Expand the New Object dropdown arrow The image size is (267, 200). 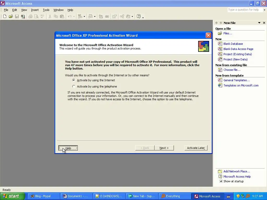(132, 16)
